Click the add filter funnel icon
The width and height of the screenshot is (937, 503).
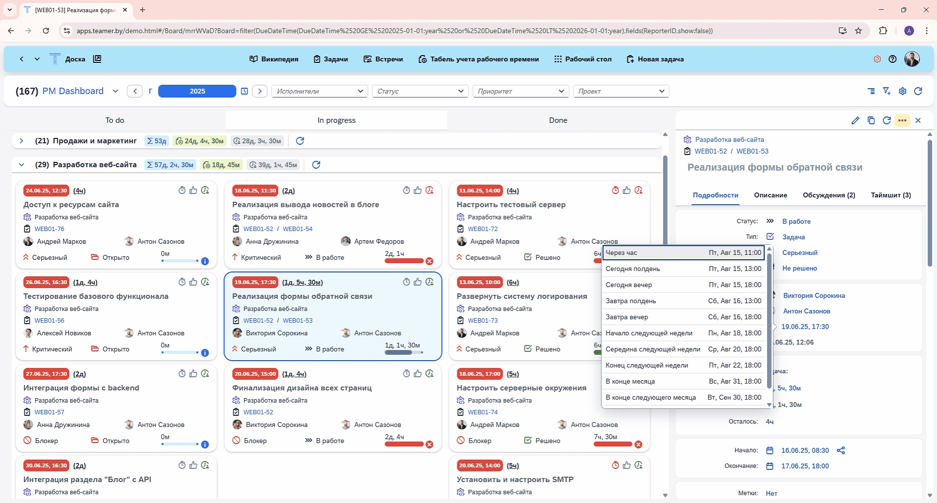(x=887, y=91)
